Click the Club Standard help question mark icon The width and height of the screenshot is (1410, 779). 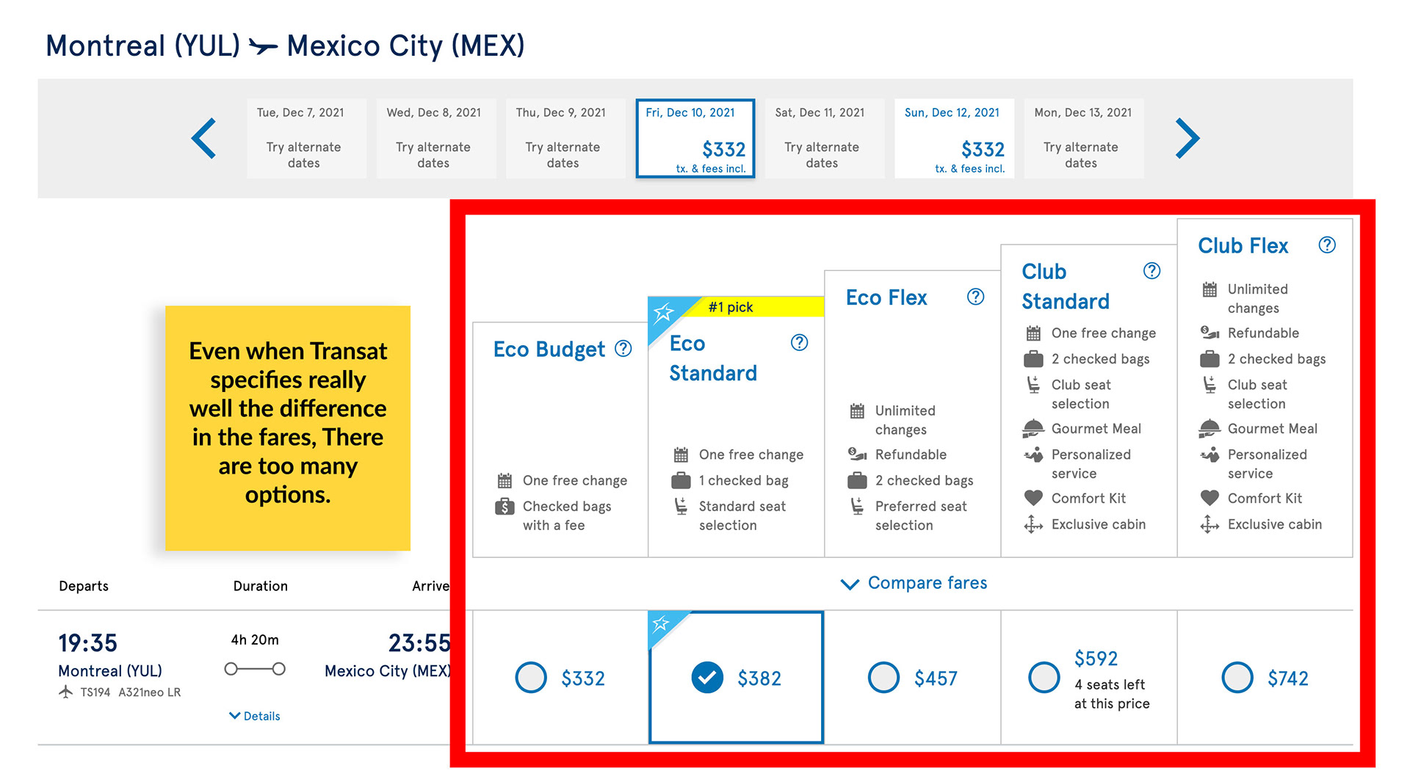click(1151, 271)
